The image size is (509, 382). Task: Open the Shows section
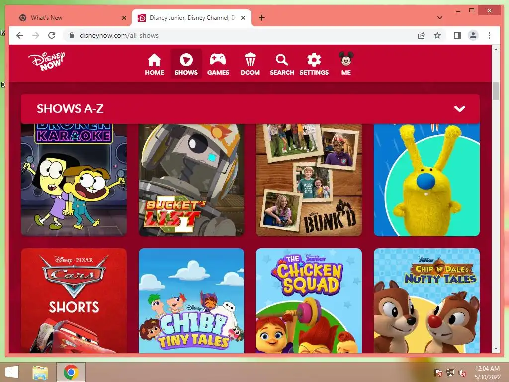coord(186,64)
